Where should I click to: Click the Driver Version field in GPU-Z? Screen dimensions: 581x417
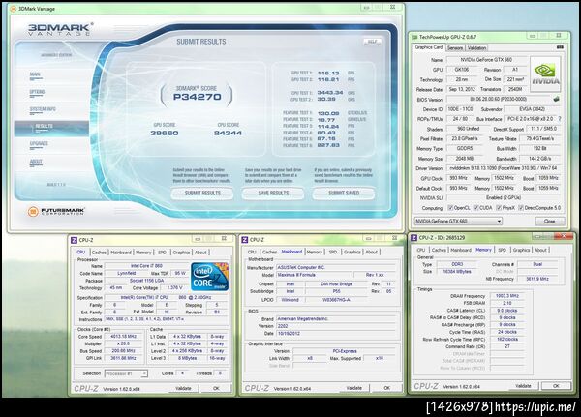tap(504, 168)
